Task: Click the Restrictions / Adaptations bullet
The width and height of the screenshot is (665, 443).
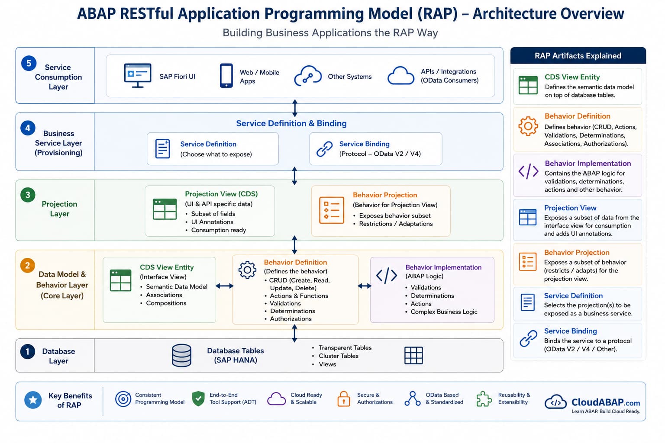Action: (396, 224)
